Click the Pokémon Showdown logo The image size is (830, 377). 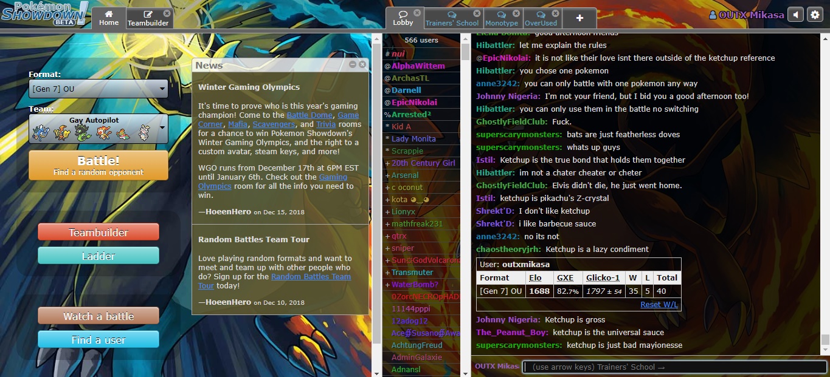[x=44, y=13]
